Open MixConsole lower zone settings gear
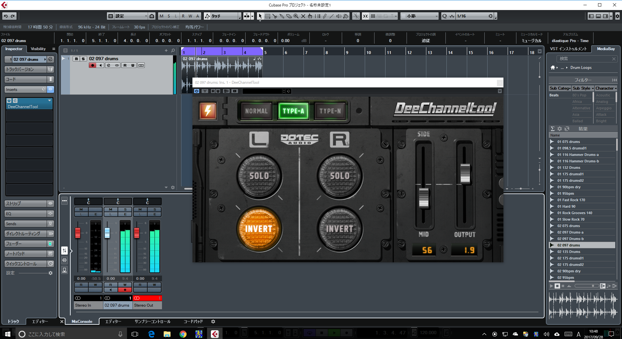This screenshot has width=622, height=339. [x=213, y=322]
